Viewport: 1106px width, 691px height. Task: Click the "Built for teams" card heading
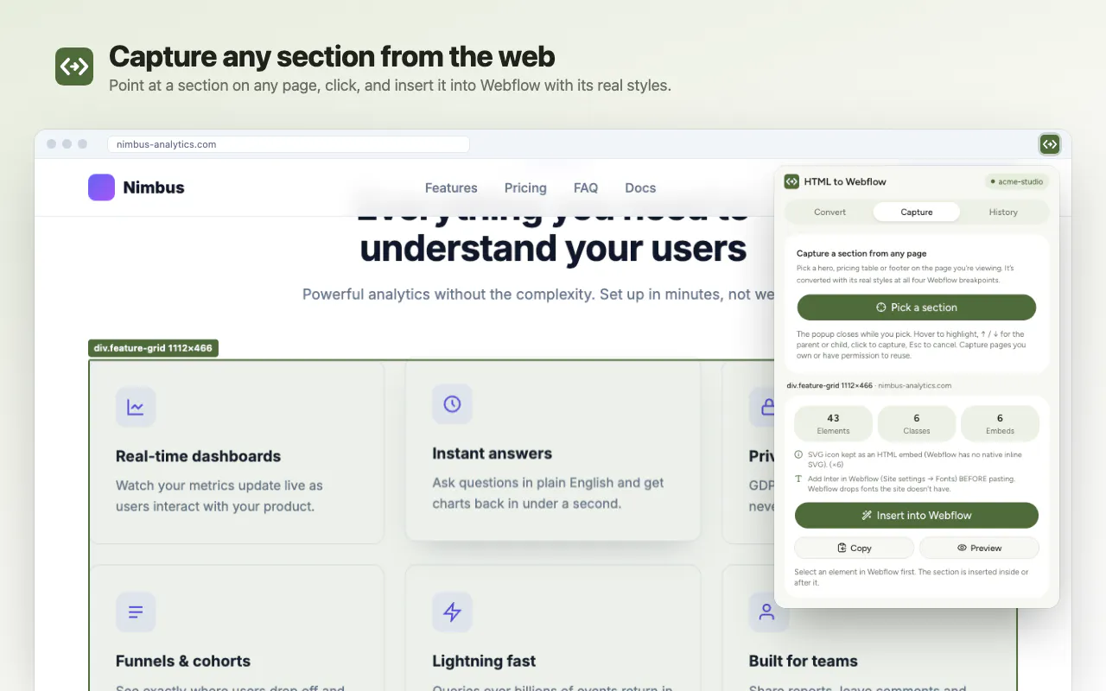[804, 661]
